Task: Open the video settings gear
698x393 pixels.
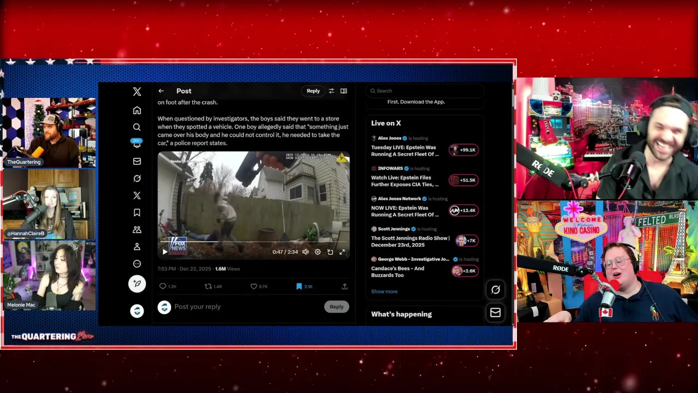Action: pos(317,252)
